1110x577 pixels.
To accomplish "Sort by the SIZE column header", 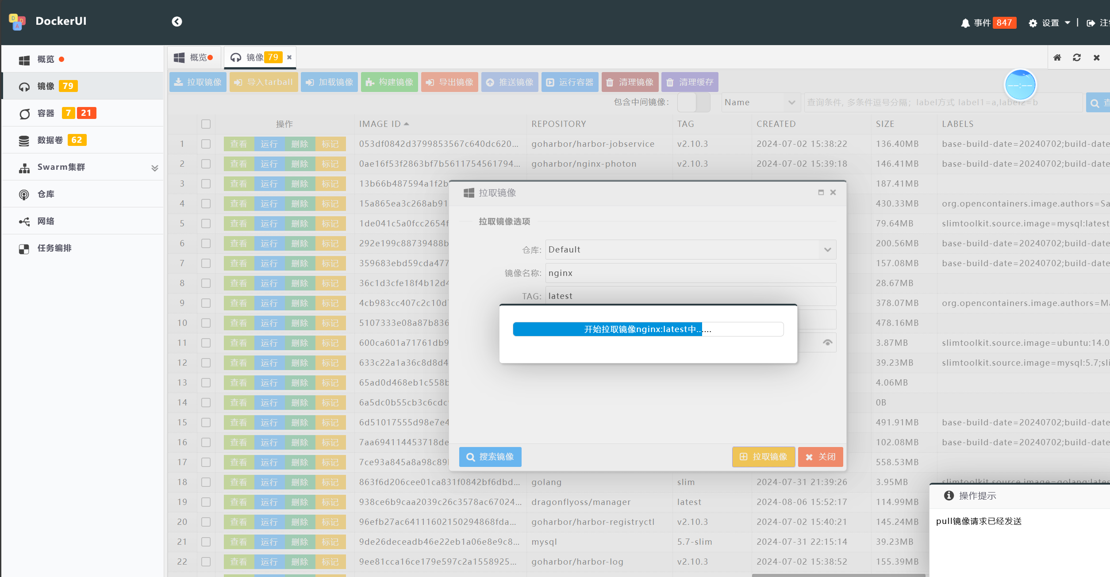I will click(885, 124).
